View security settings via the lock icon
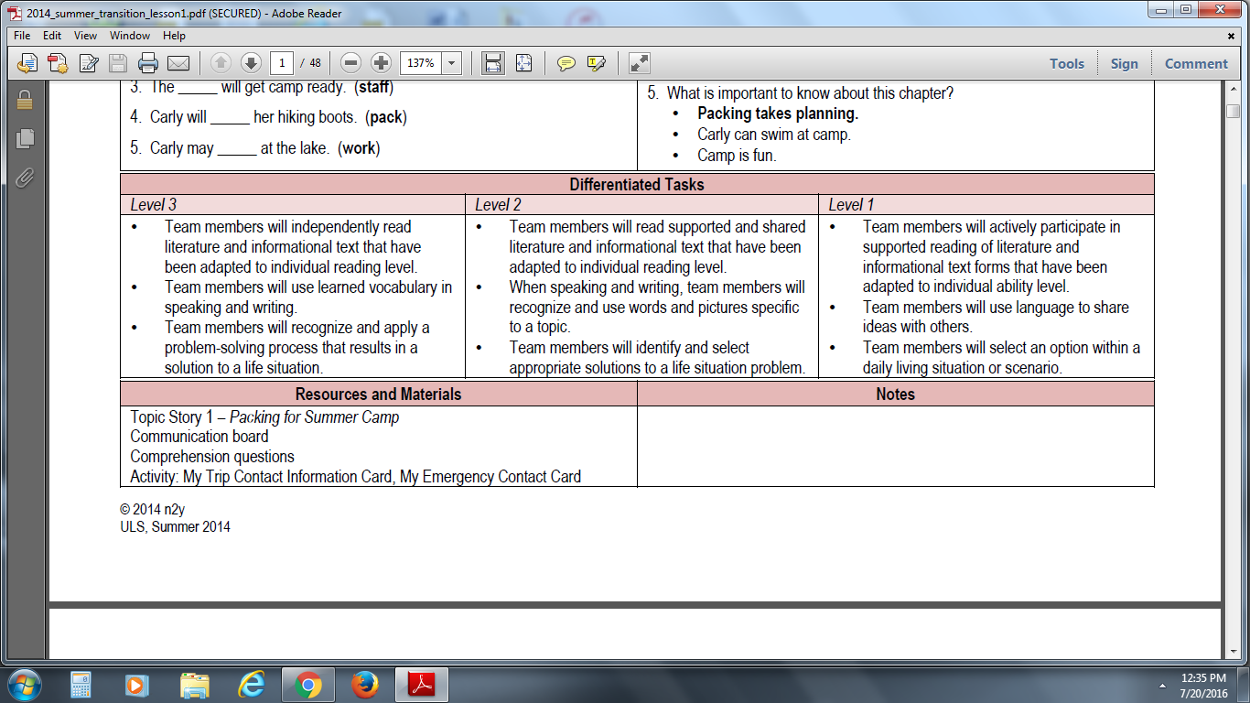Image resolution: width=1250 pixels, height=703 pixels. click(x=25, y=100)
